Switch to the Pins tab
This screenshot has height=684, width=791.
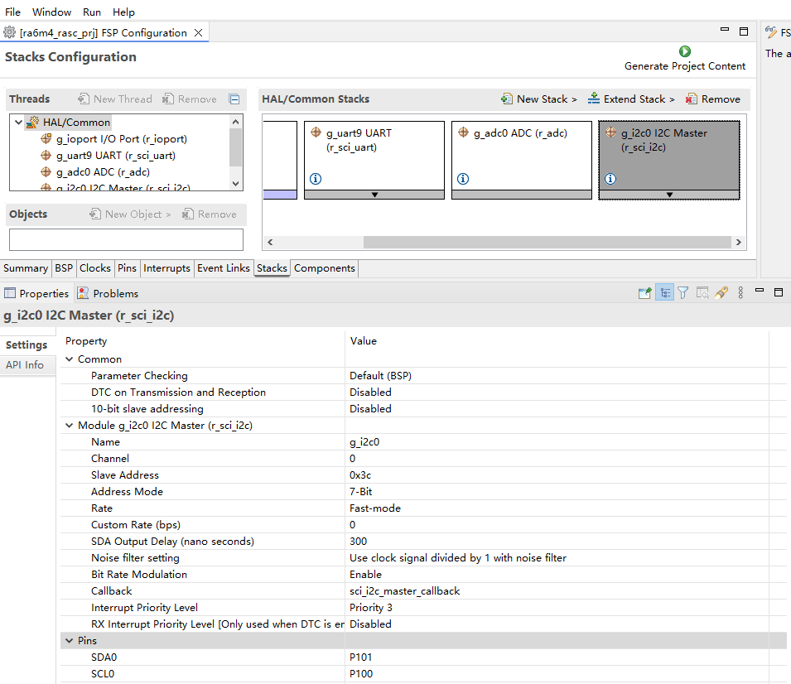click(x=127, y=267)
